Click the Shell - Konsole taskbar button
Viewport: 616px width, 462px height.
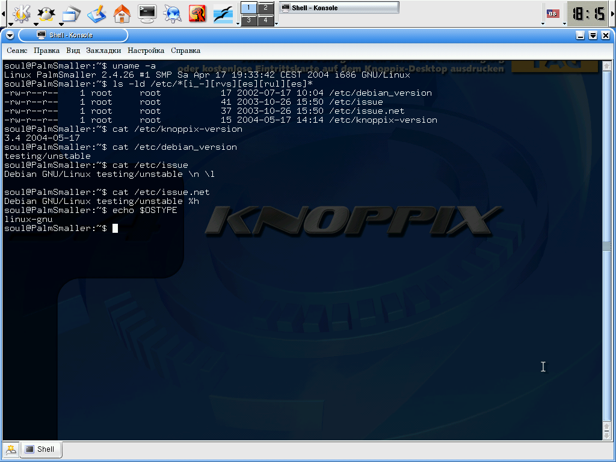coord(339,7)
